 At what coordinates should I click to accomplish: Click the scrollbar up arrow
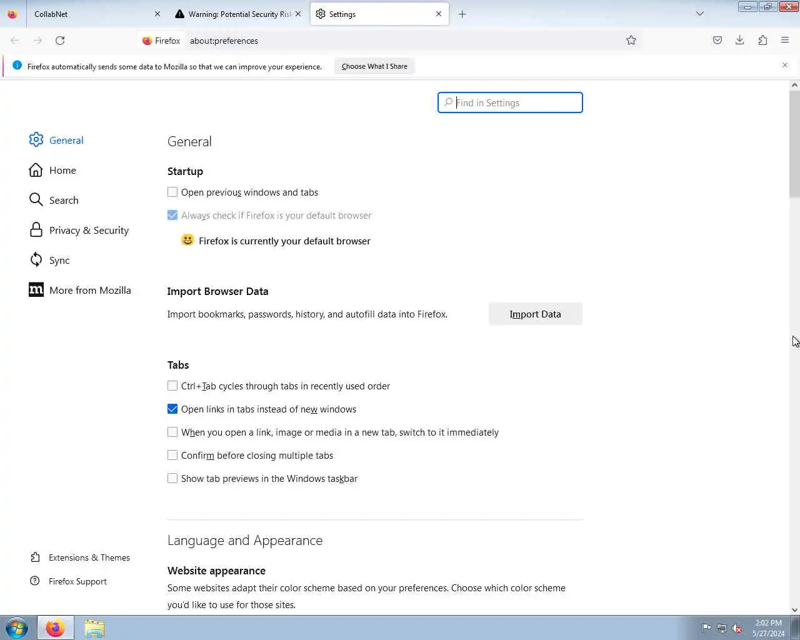pyautogui.click(x=794, y=85)
